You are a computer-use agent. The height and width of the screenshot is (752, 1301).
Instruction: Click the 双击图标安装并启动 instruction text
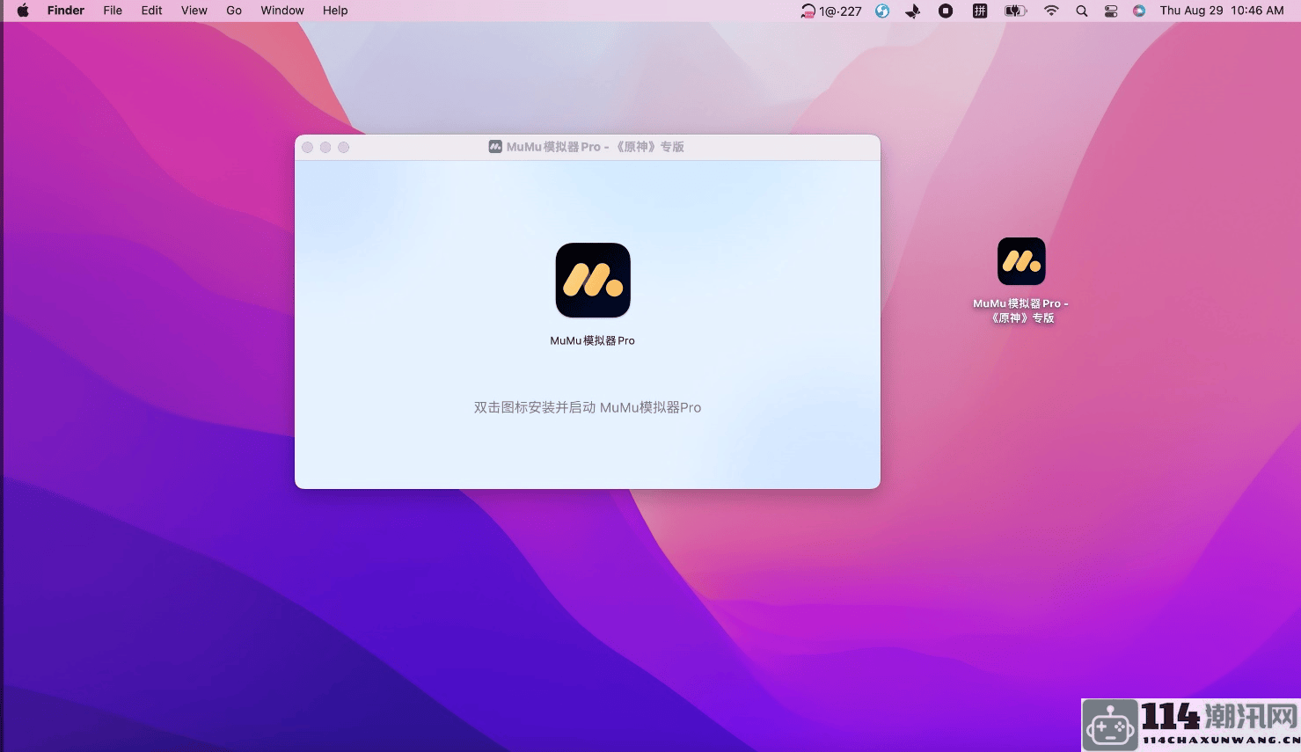tap(588, 407)
